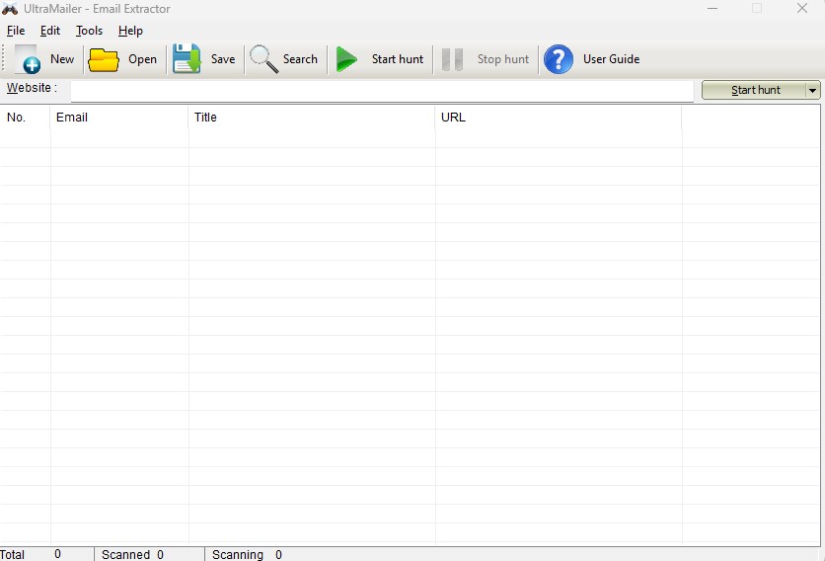Click the Search magnifying glass icon
This screenshot has height=561, width=825.
click(263, 59)
